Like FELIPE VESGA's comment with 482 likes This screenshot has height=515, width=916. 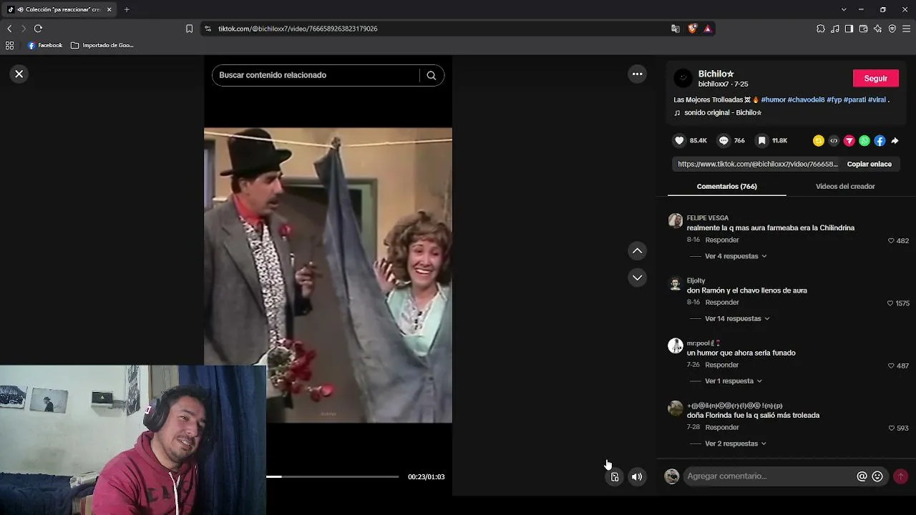point(891,241)
